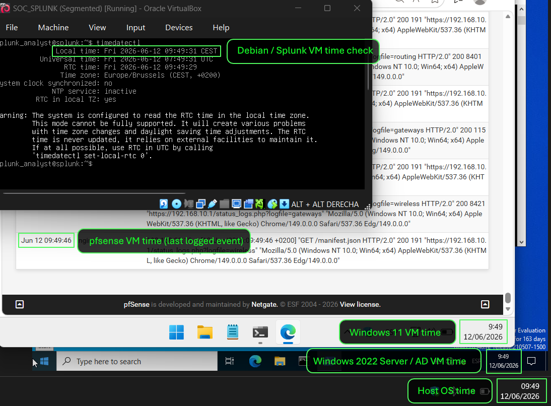Click the pfSense footer right collapse icon
The width and height of the screenshot is (551, 406).
(x=485, y=304)
